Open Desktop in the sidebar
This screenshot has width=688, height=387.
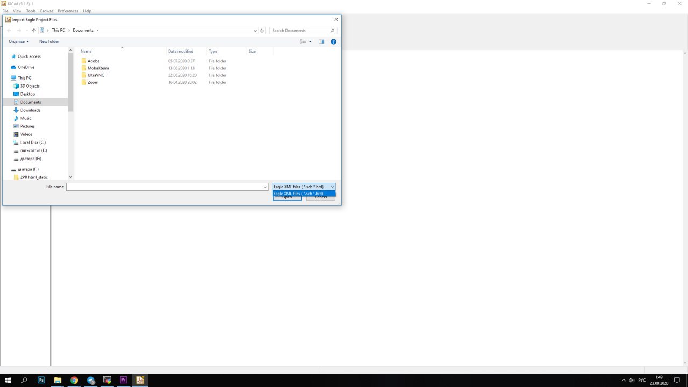coord(27,94)
